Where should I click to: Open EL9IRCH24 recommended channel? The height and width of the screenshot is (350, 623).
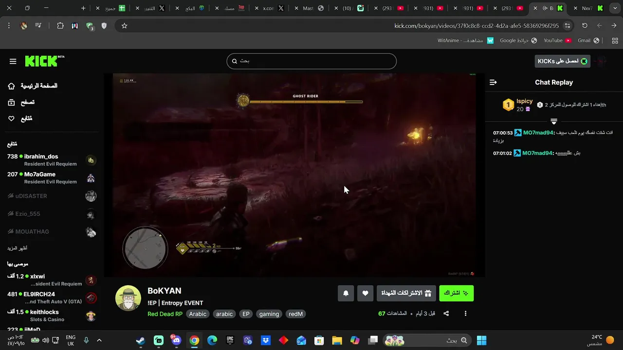(x=52, y=297)
